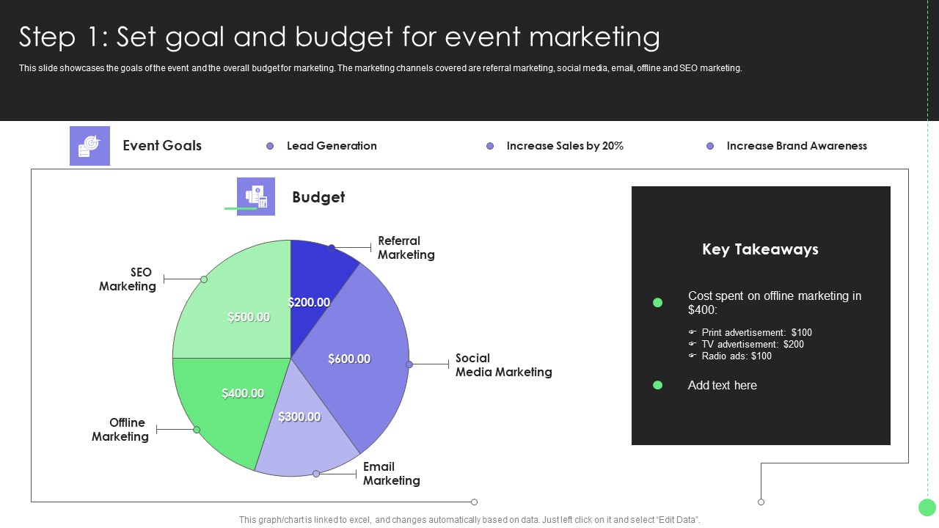Click the $600.00 data label
Image resolution: width=939 pixels, height=528 pixels.
349,359
